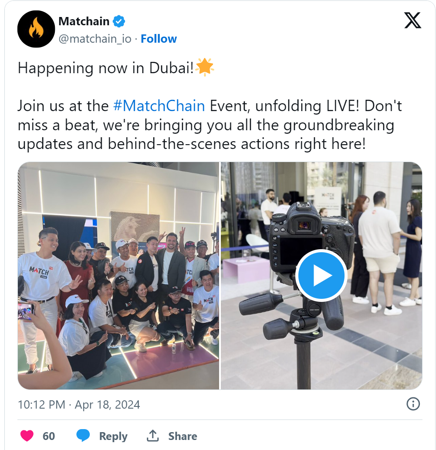Image resolution: width=436 pixels, height=450 pixels.
Task: Follow the Matchain account
Action: coord(159,39)
